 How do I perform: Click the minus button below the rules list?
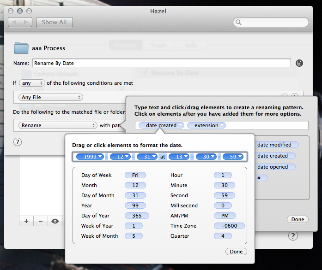coord(41,221)
